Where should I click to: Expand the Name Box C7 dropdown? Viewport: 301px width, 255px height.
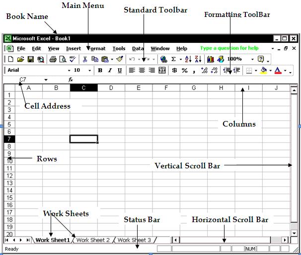pos(46,80)
